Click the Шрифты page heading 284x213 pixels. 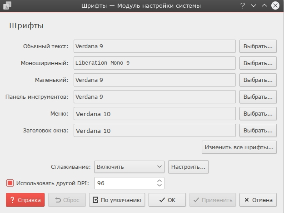coord(27,26)
